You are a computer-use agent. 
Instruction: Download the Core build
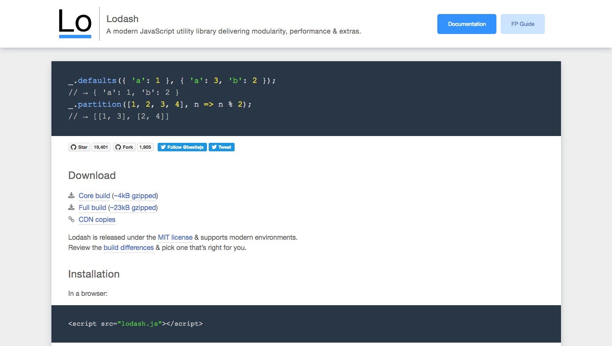tap(94, 196)
